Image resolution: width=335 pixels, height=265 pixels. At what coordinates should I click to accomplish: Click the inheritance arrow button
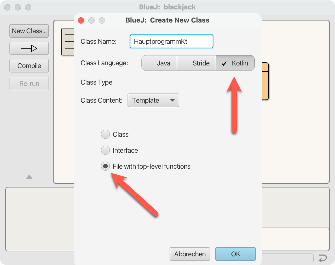(x=29, y=48)
